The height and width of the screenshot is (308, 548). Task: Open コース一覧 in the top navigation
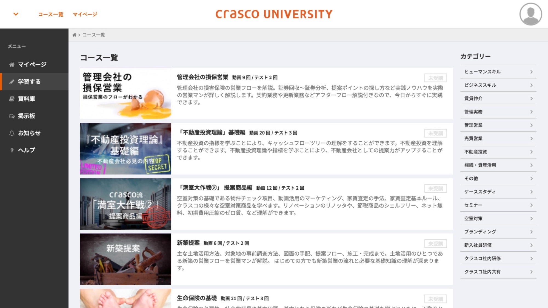pos(51,14)
